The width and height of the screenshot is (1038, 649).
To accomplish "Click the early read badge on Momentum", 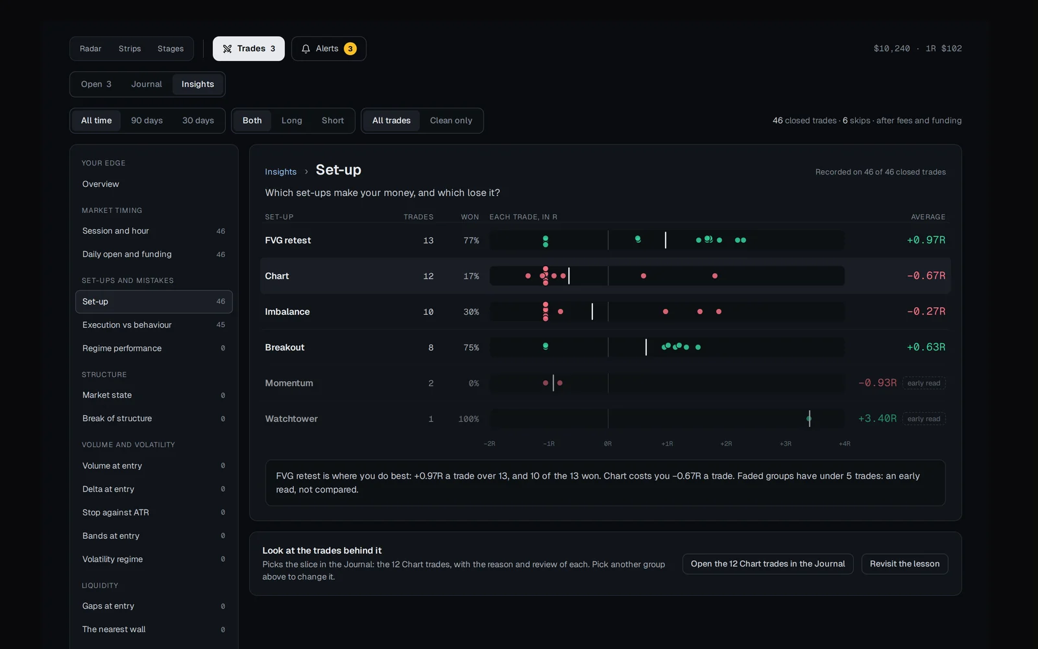I will tap(924, 383).
